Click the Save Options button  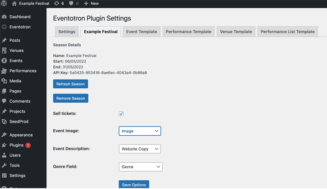pos(134,184)
